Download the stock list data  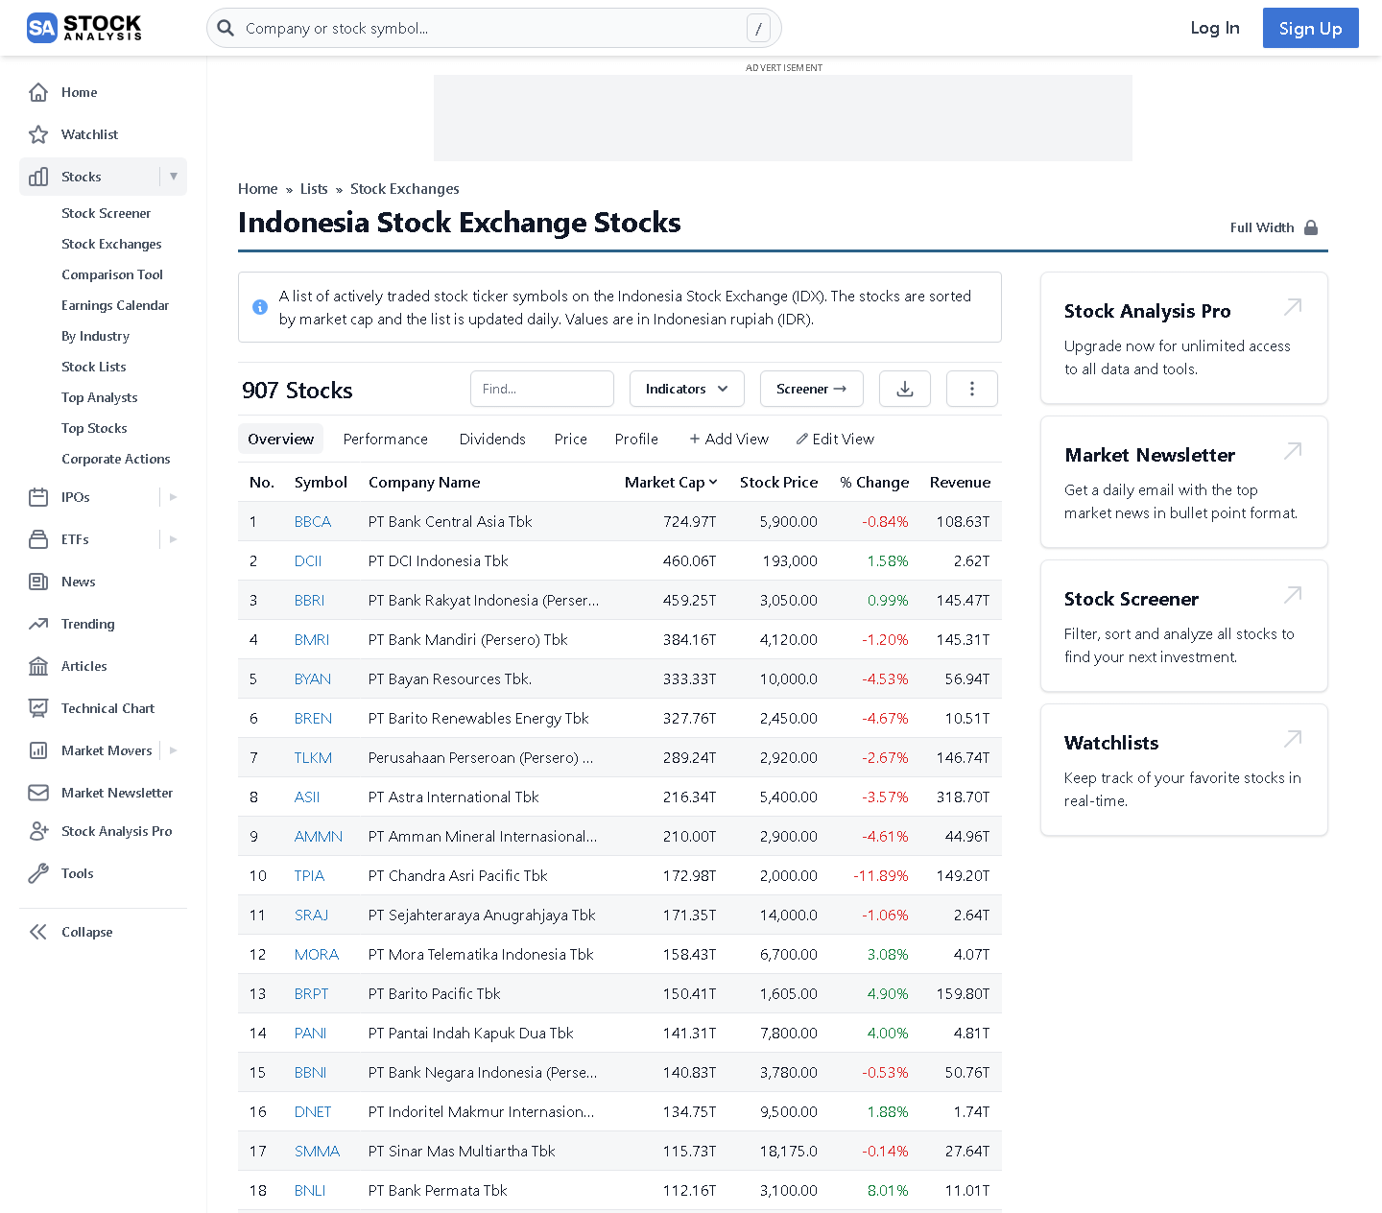(905, 389)
